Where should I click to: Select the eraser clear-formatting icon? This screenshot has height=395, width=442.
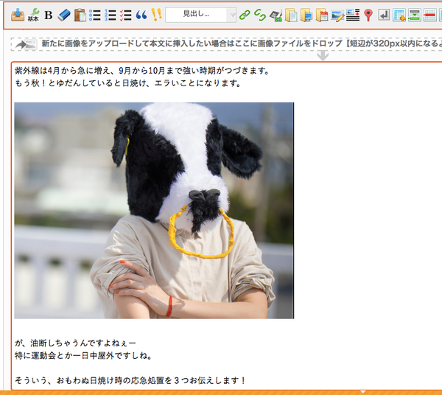64,15
